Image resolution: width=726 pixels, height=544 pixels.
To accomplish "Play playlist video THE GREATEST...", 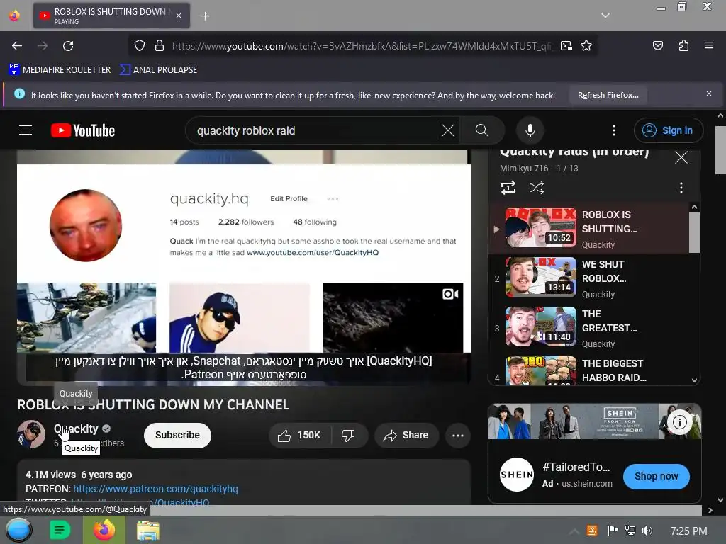I will [589, 327].
